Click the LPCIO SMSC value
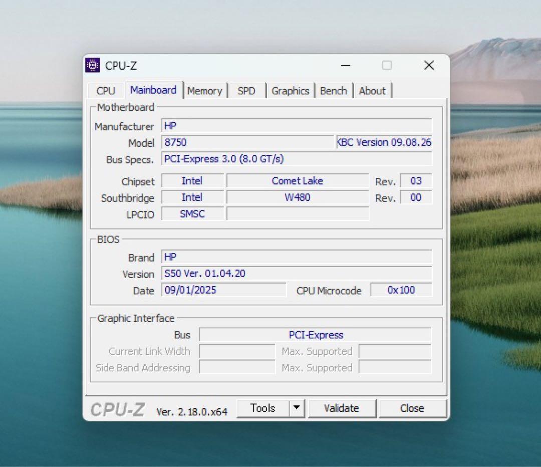541x467 pixels. point(192,214)
